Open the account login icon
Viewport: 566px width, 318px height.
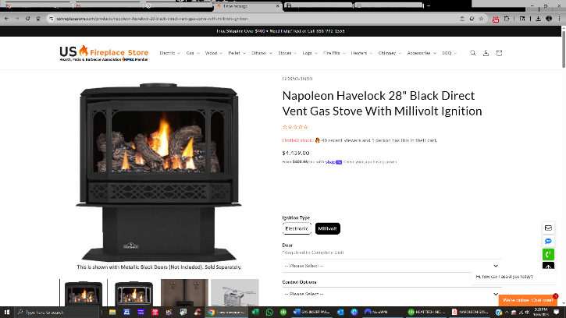tap(486, 53)
